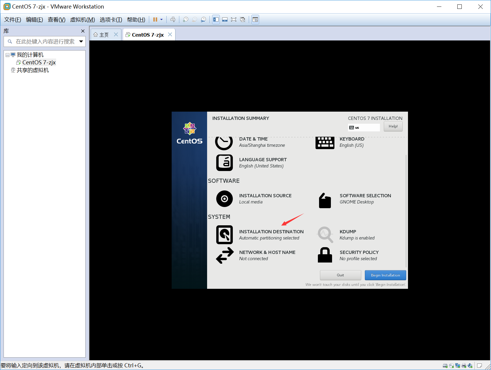This screenshot has height=370, width=491.
Task: Click the Unity mode toolbar icon
Action: (243, 20)
